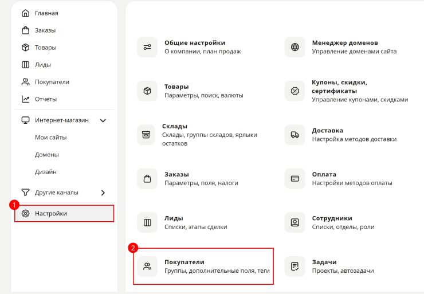Click the box icon of Товары settings card
The height and width of the screenshot is (294, 424).
147,91
